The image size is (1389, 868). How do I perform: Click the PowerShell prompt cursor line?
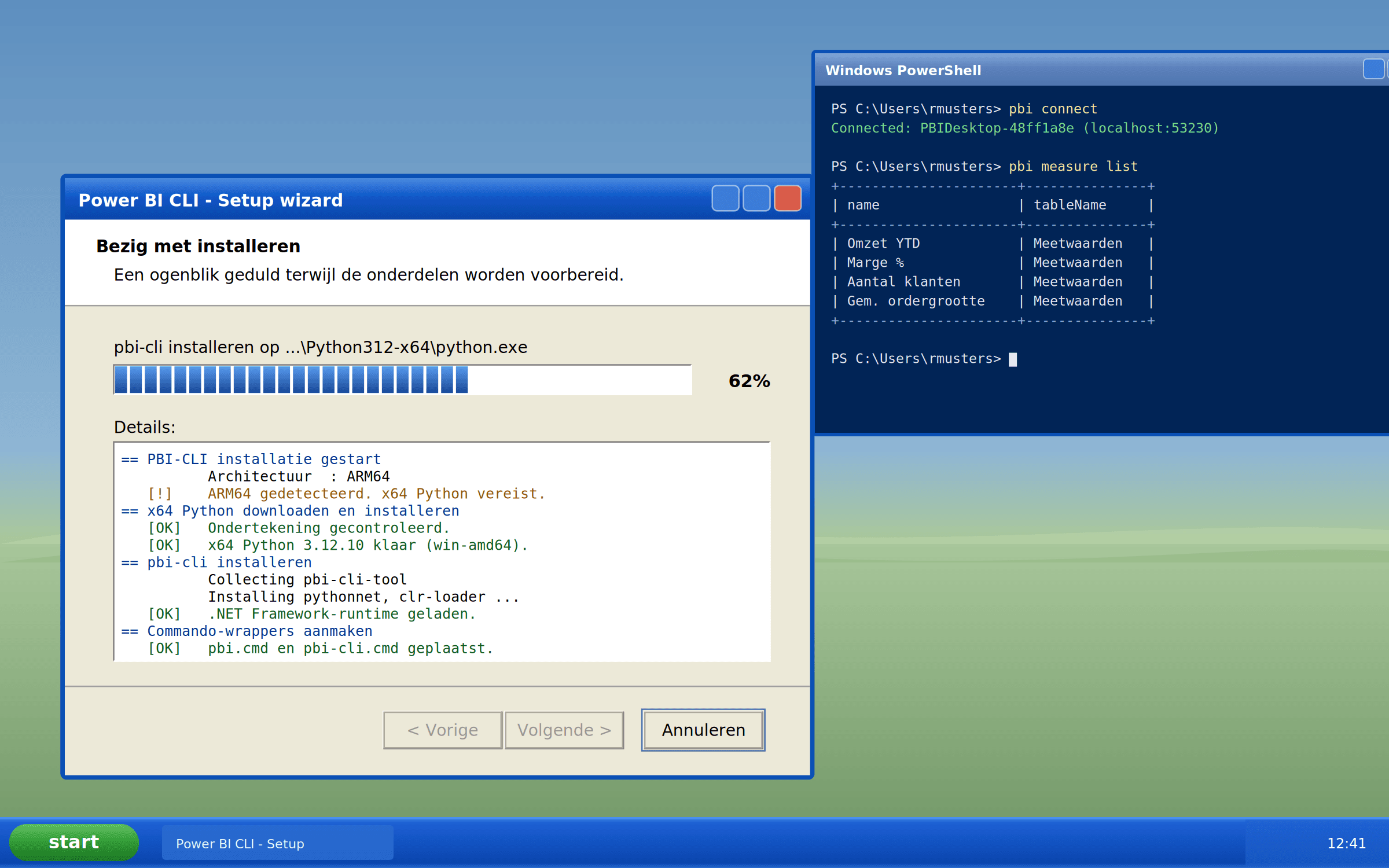click(x=924, y=359)
